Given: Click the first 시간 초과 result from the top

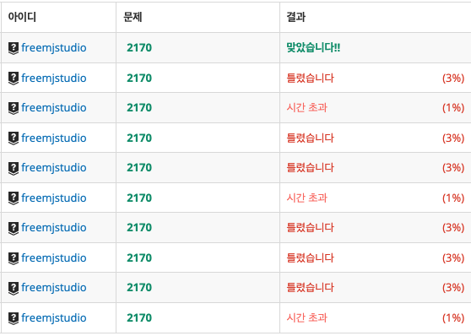Looking at the screenshot, I should pos(306,107).
